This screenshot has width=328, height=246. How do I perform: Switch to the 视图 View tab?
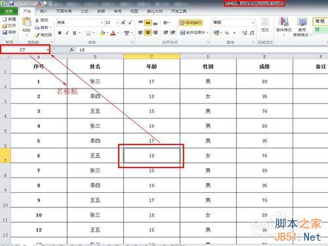(134, 11)
